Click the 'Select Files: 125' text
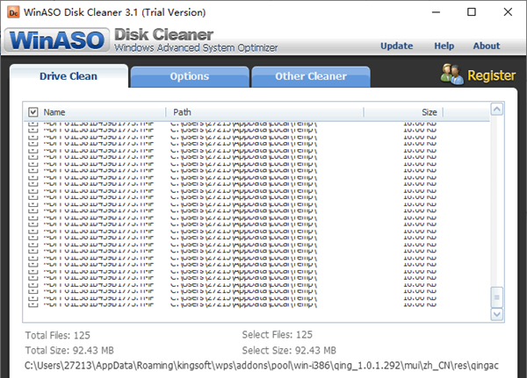 [277, 335]
